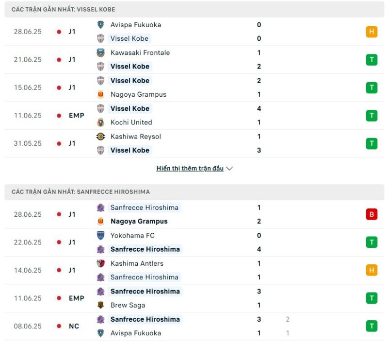Click the Kashiwa Reysol team crest
The width and height of the screenshot is (388, 345).
pyautogui.click(x=100, y=137)
